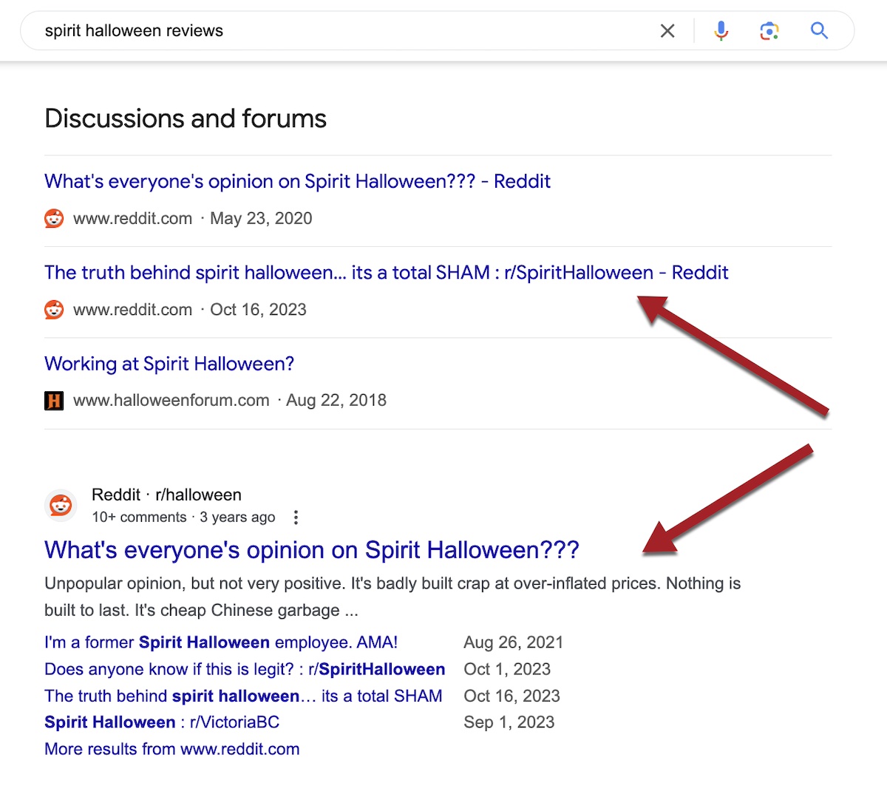Viewport: 887px width, 797px height.
Task: Open the 'Spirit Halloween : r/VictoriaBC' link
Action: 162,722
